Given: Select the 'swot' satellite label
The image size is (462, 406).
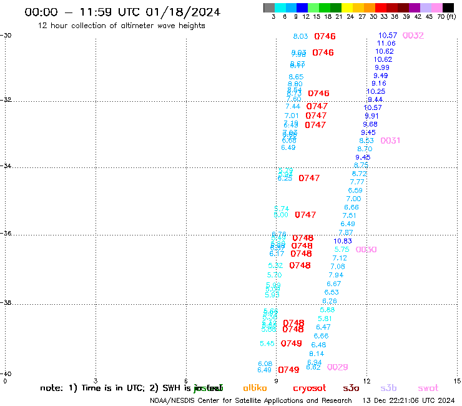Looking at the screenshot, I should pos(428,389).
